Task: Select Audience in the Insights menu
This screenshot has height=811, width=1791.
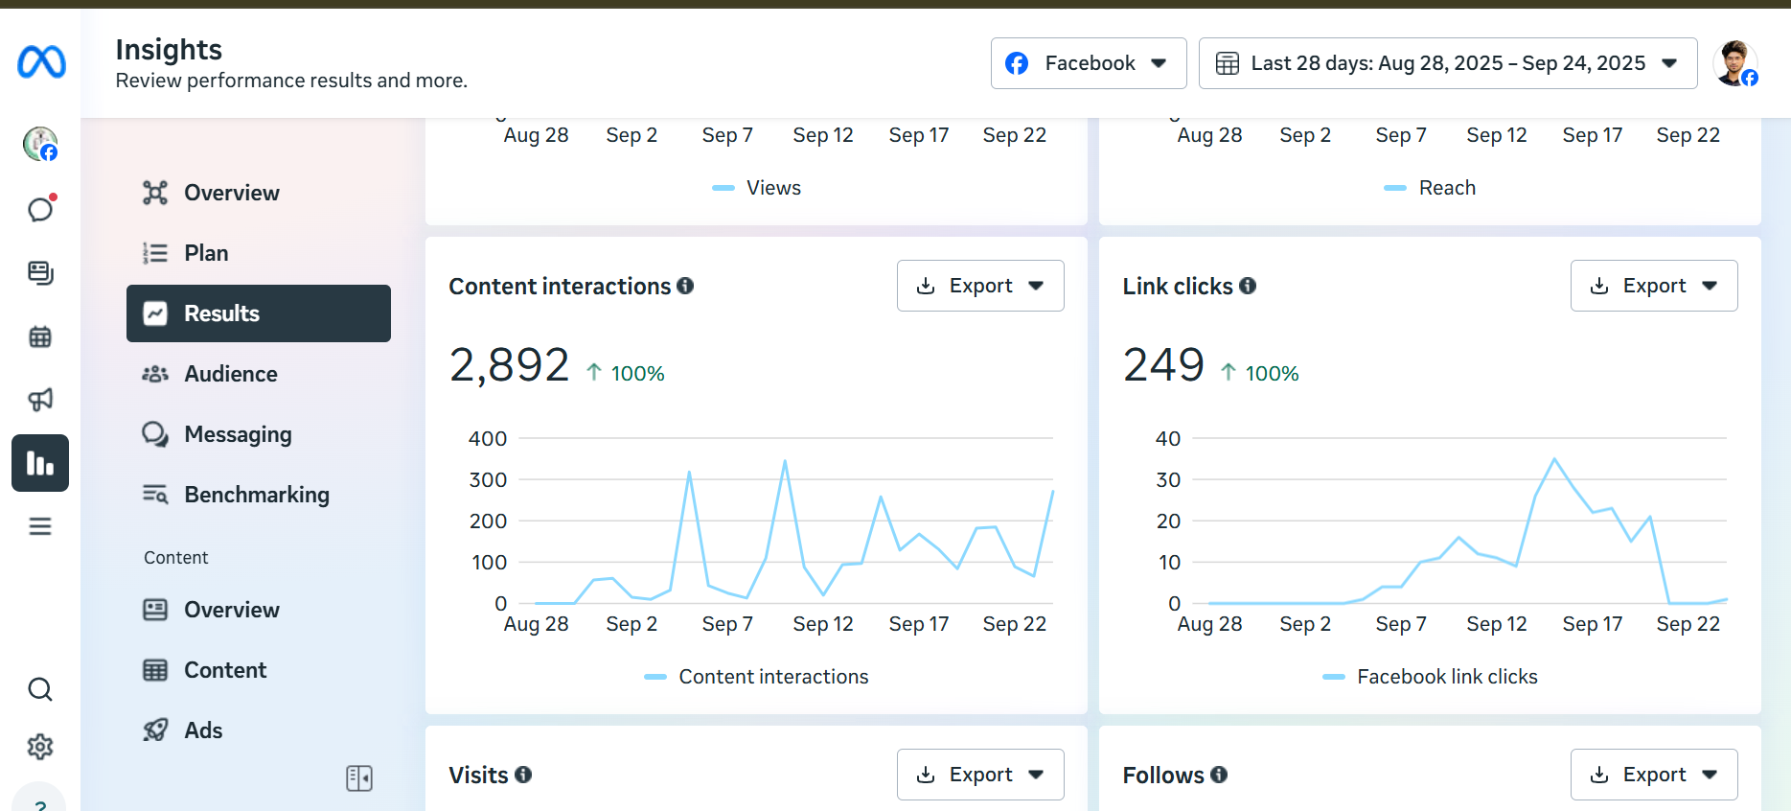Action: pos(231,374)
